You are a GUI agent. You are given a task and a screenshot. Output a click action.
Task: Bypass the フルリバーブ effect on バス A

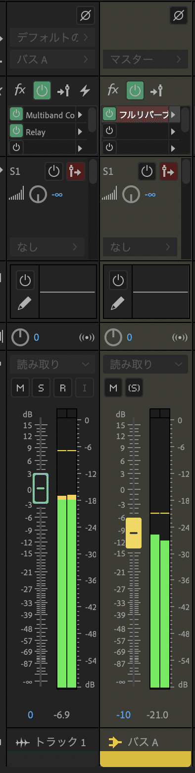pyautogui.click(x=109, y=115)
